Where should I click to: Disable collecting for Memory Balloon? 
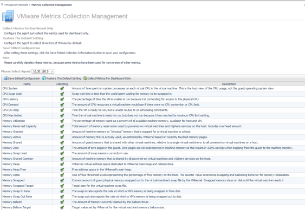pyautogui.click(x=62, y=202)
